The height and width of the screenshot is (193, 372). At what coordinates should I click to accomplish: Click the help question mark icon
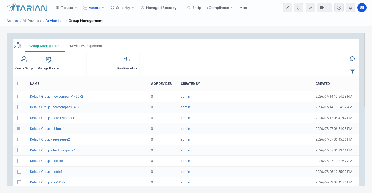(x=339, y=8)
